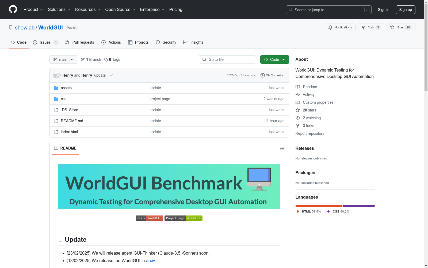The height and width of the screenshot is (268, 428).
Task: Click the CSS language bar segment
Action: click(x=359, y=206)
